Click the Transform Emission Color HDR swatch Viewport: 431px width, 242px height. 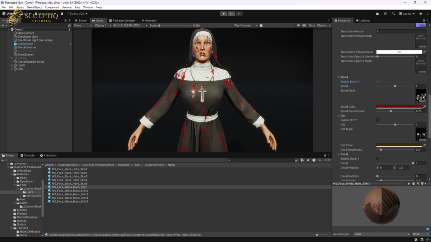click(399, 52)
